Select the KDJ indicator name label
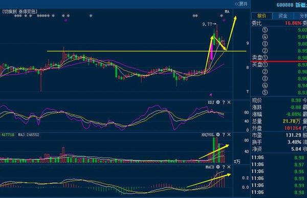The image size is (307, 198). pos(211,102)
